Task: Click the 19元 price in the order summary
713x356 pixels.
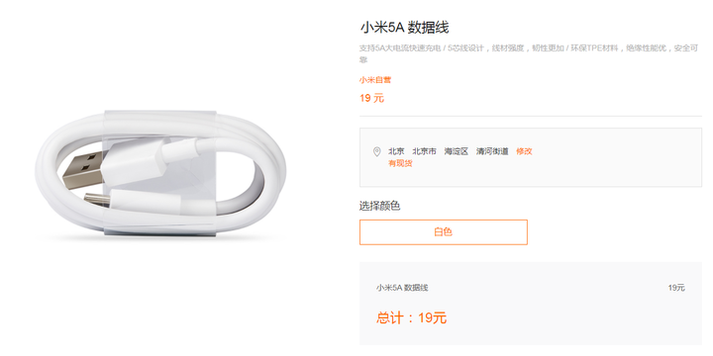Action: [x=676, y=288]
